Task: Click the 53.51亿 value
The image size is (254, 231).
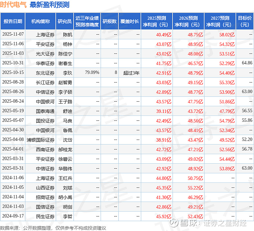Action: click(227, 54)
